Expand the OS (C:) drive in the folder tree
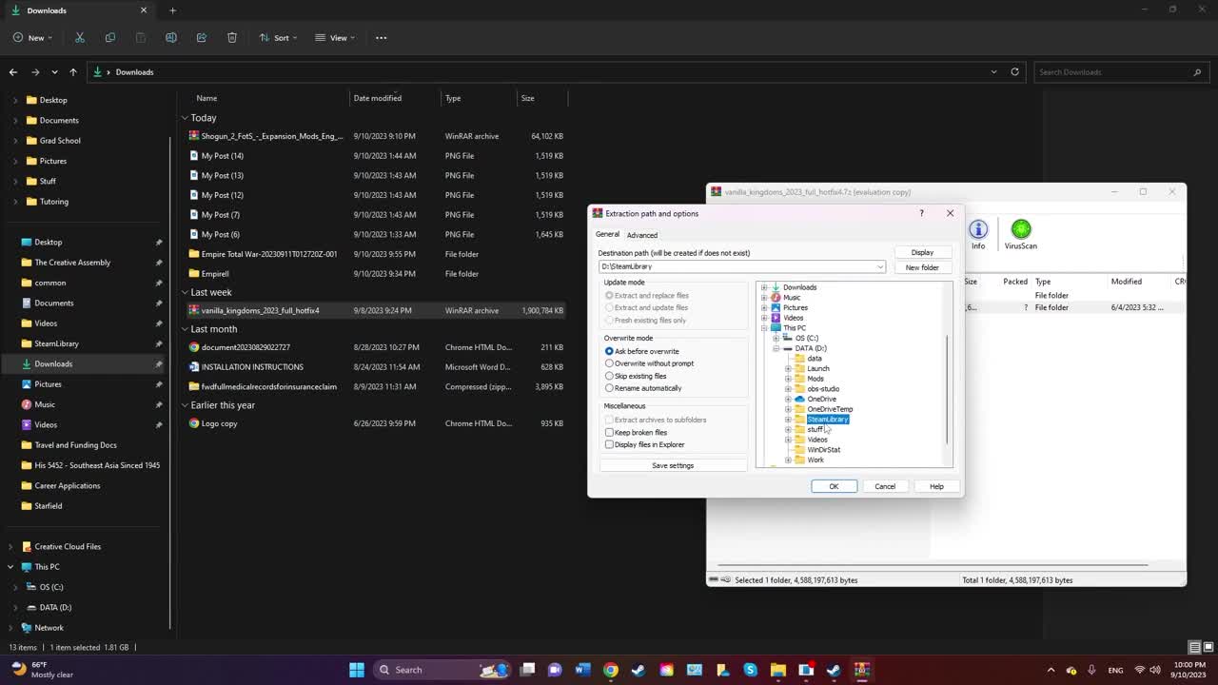Viewport: 1218px width, 685px height. pyautogui.click(x=776, y=338)
